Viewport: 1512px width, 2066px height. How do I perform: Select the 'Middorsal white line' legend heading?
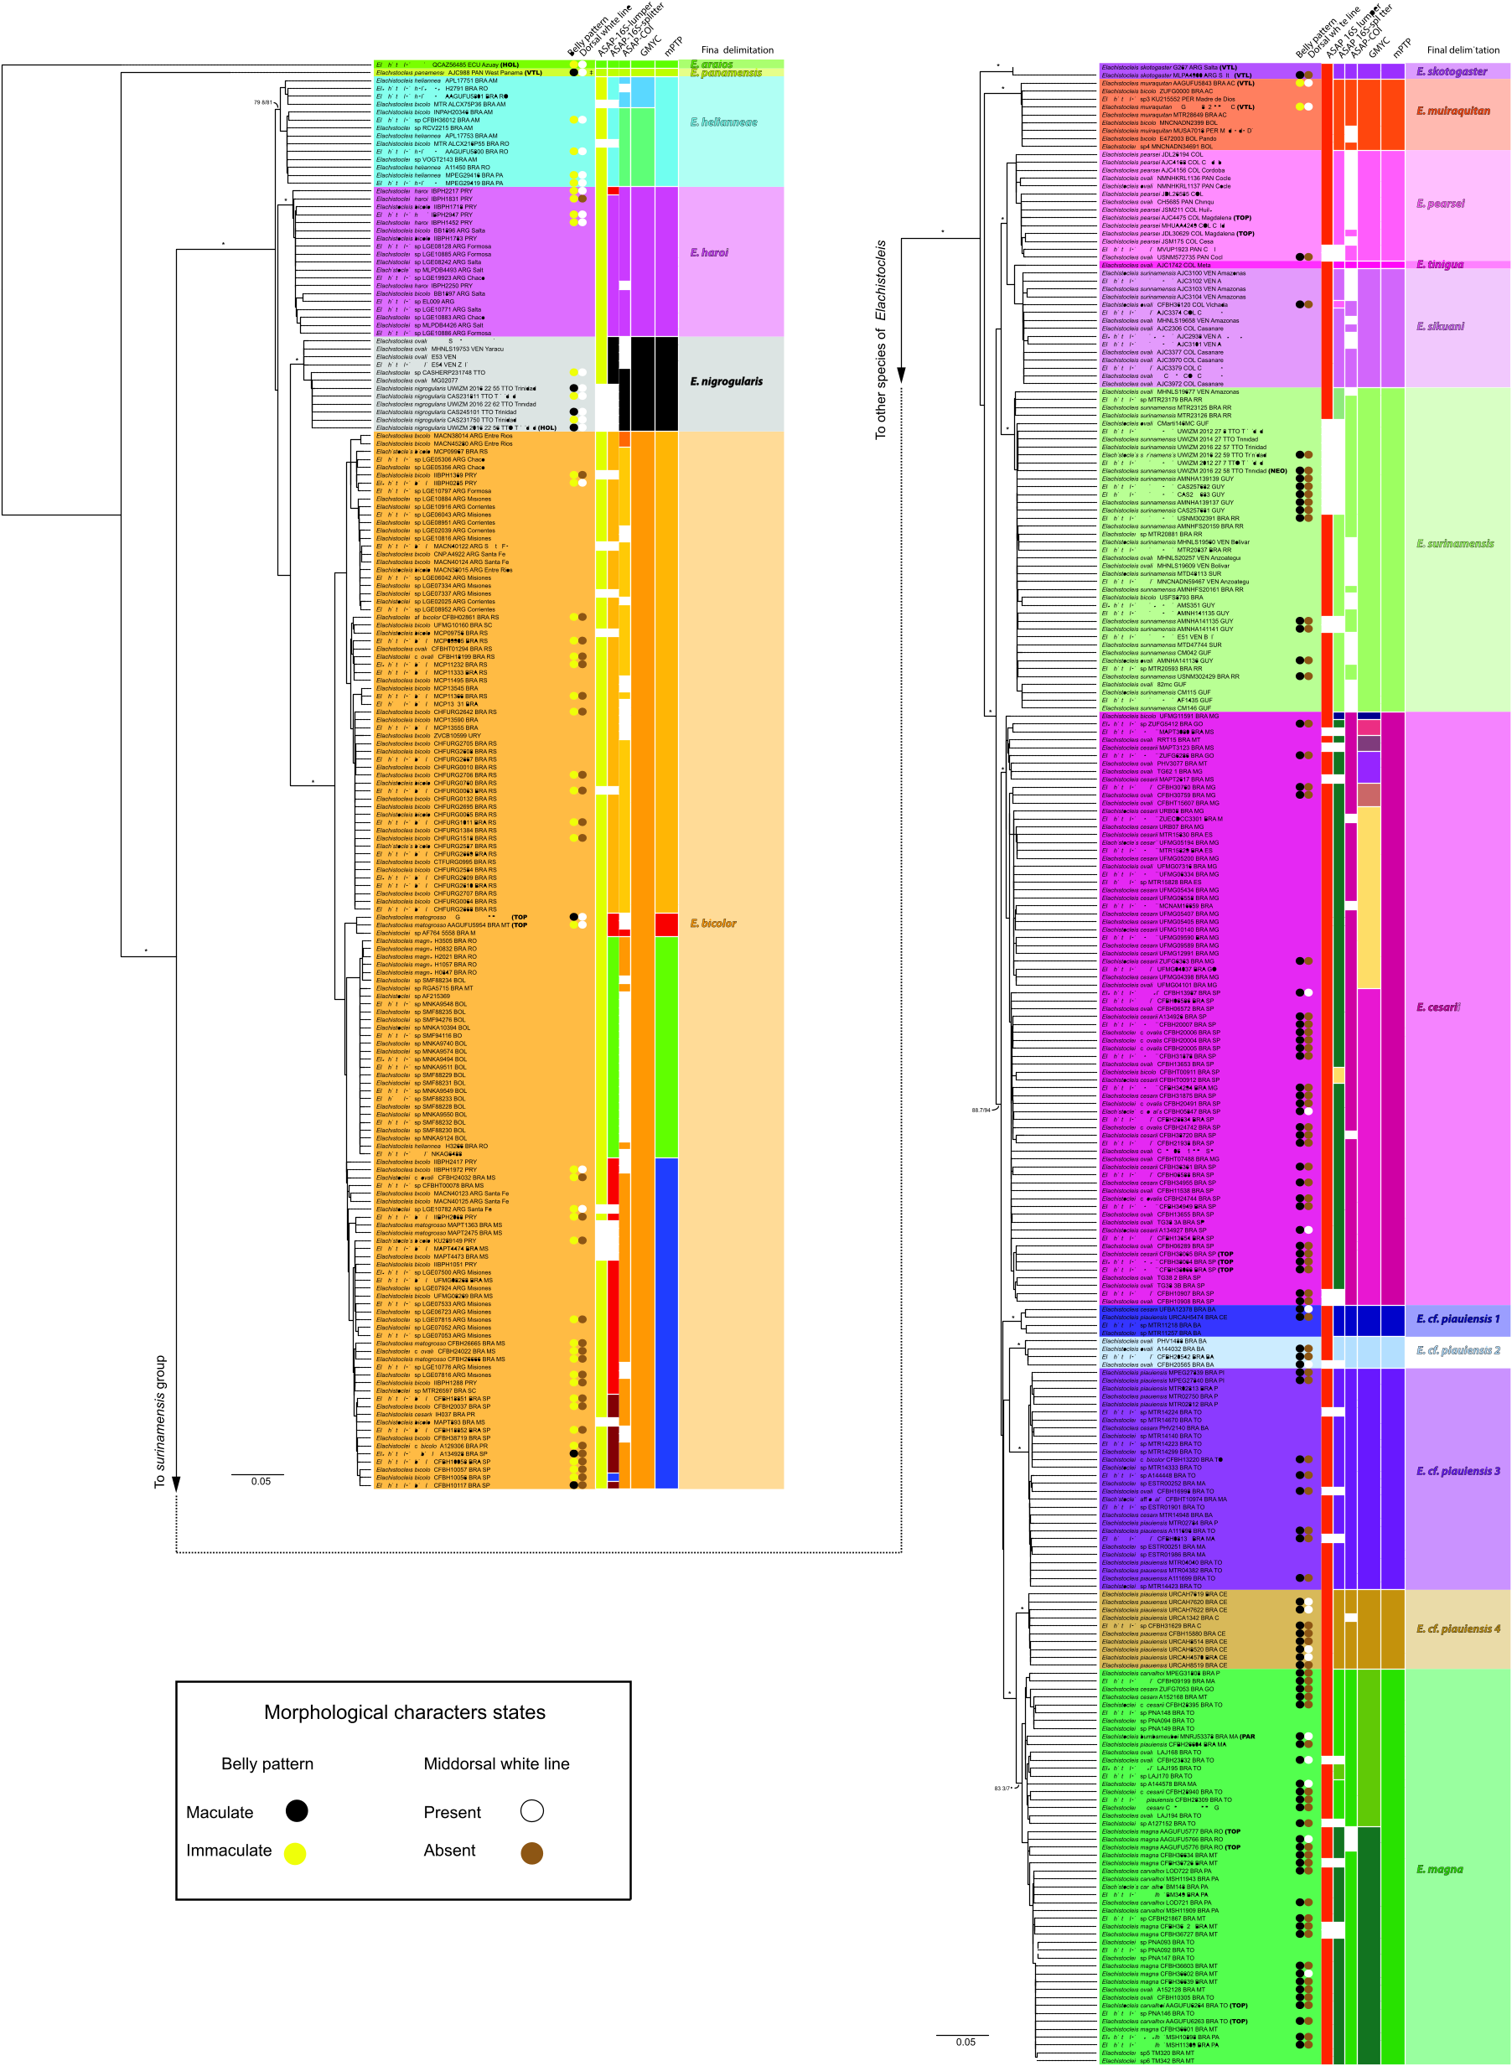(496, 1764)
